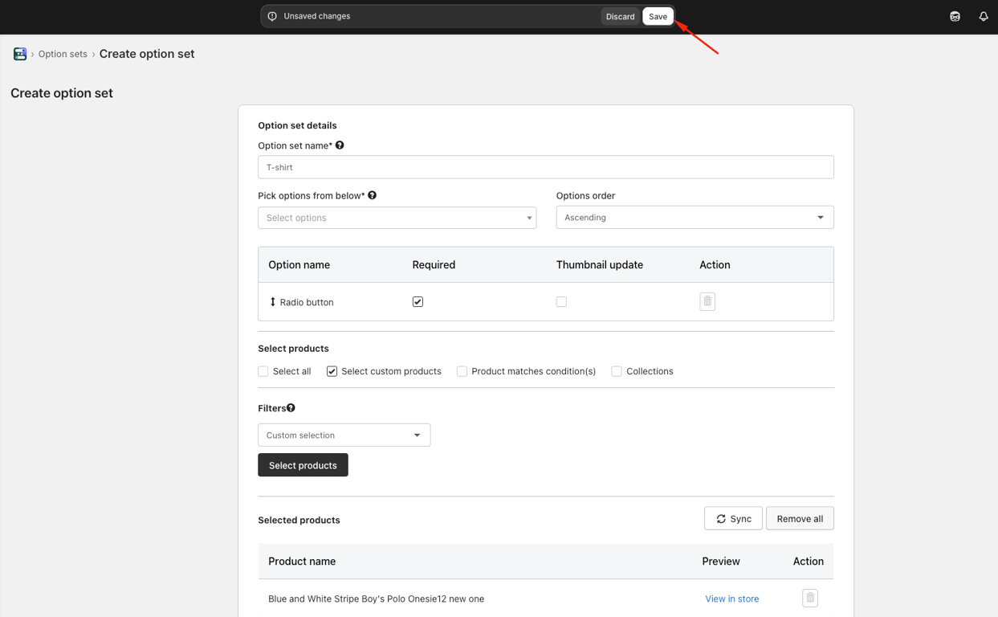Expand the Options order Ascending dropdown

695,218
